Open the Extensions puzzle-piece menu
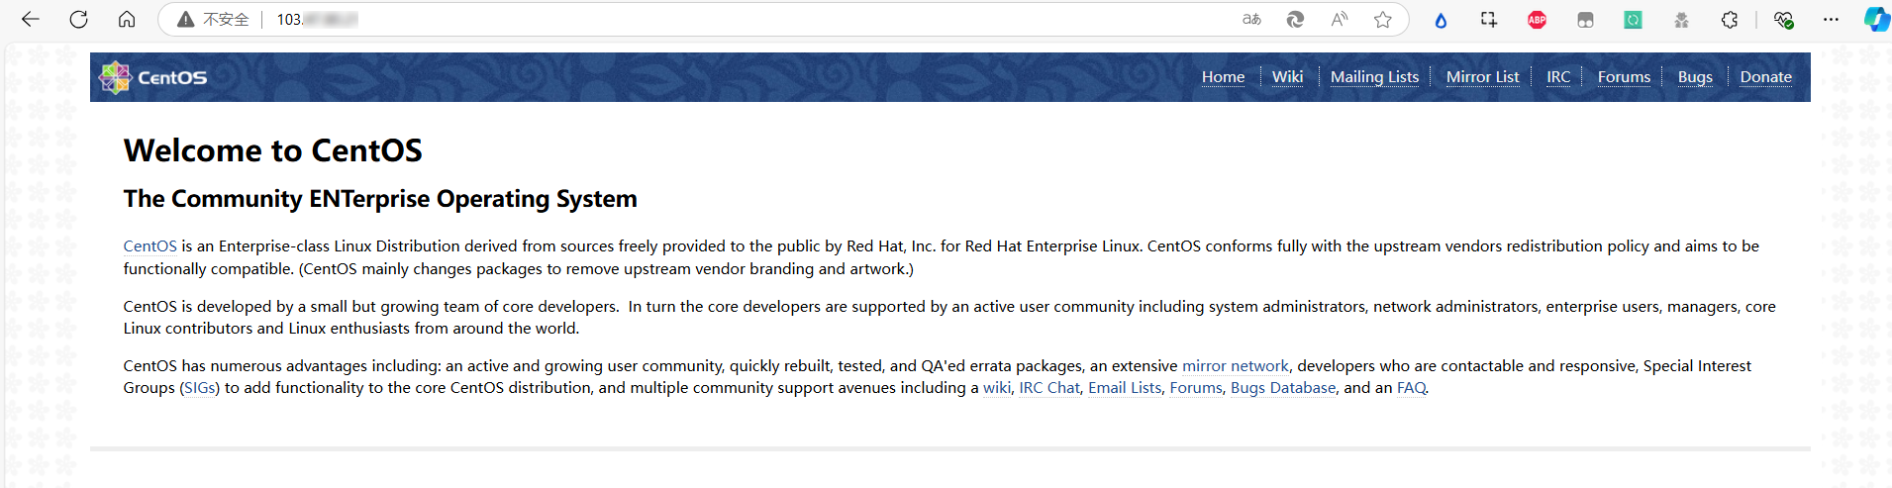1892x488 pixels. pyautogui.click(x=1730, y=20)
